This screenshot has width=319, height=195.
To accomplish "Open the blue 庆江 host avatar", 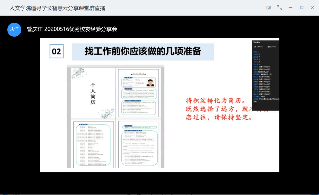I will click(x=14, y=29).
